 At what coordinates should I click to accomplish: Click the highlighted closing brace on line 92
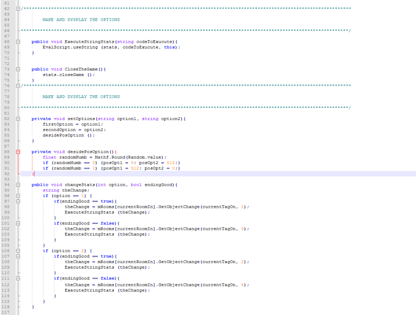point(33,173)
